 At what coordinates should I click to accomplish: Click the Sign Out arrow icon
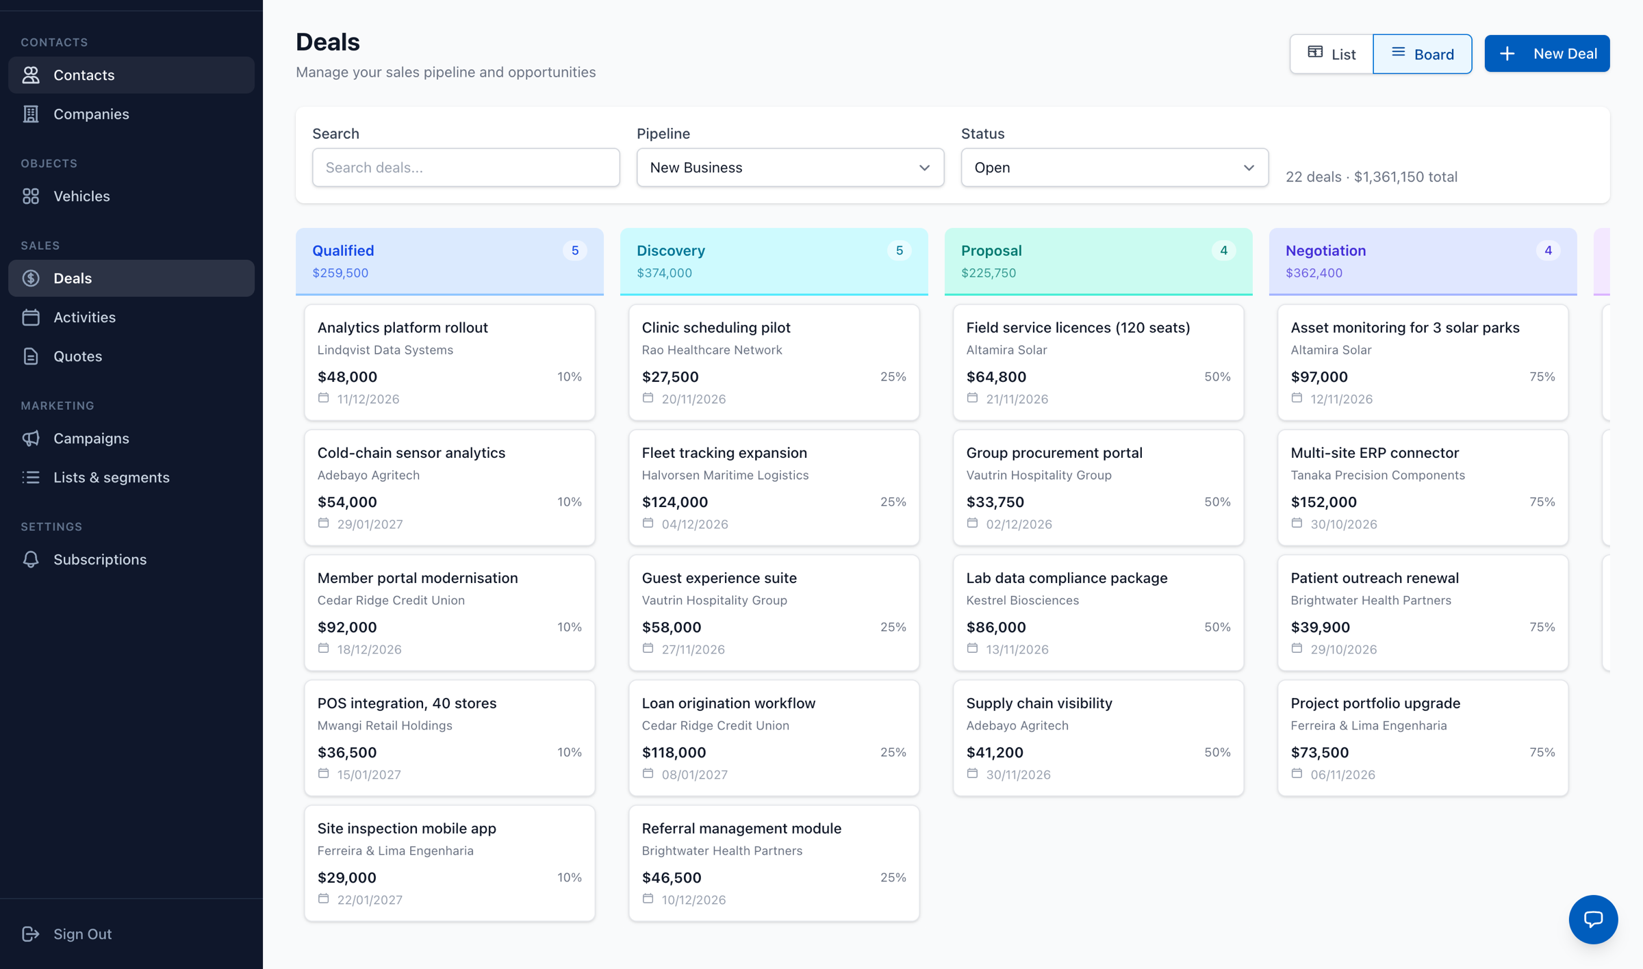coord(31,933)
